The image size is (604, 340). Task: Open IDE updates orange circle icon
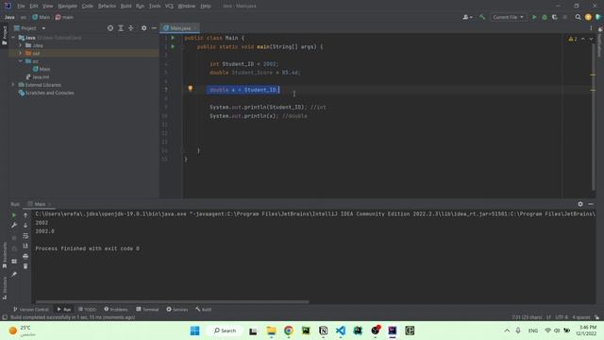click(588, 17)
